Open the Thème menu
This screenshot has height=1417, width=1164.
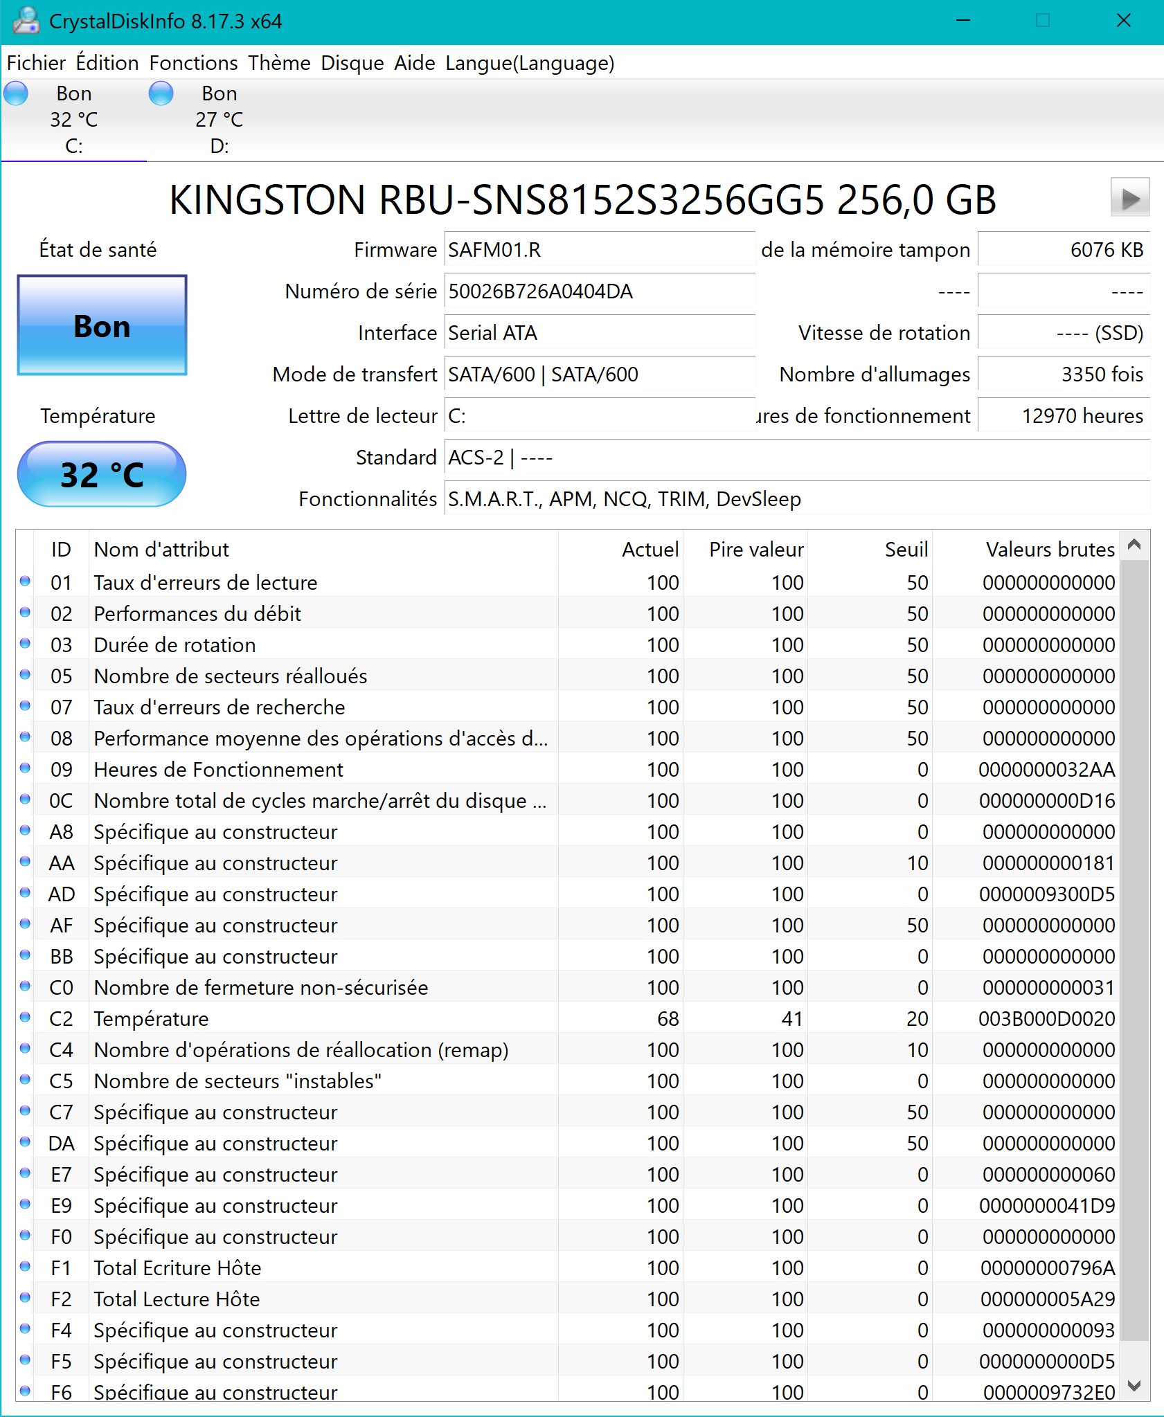click(280, 63)
